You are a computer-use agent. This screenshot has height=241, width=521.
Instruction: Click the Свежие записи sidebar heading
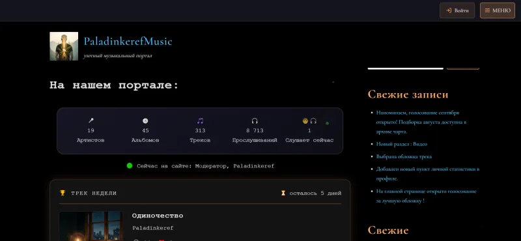[408, 94]
